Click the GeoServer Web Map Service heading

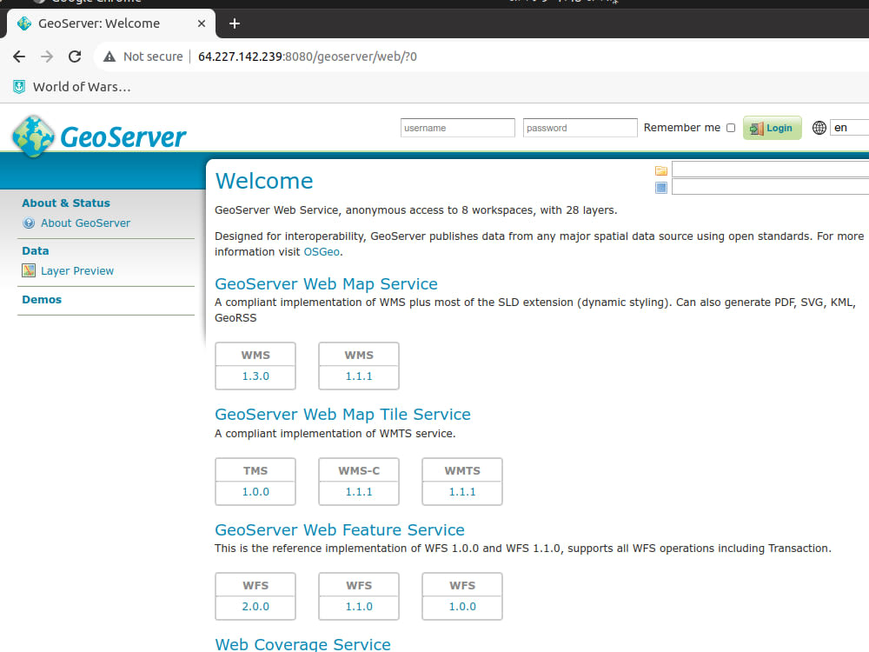(326, 284)
